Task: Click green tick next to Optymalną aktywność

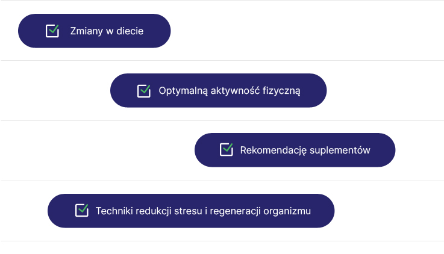Action: point(145,88)
